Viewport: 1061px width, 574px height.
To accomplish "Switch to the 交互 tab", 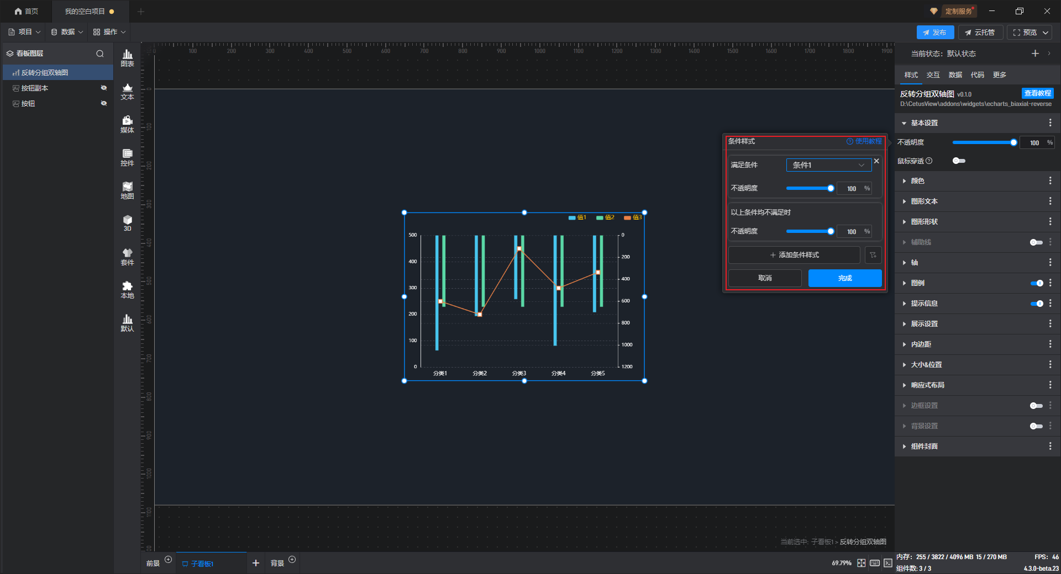I will pyautogui.click(x=933, y=75).
